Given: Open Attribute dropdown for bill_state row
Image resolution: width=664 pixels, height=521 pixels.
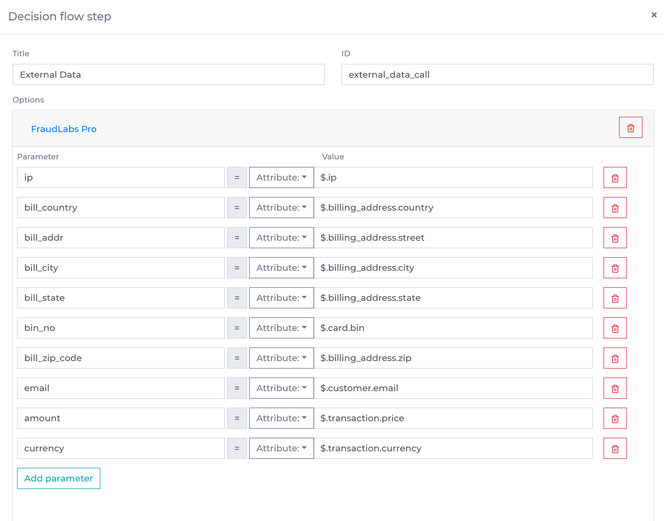Looking at the screenshot, I should point(281,298).
